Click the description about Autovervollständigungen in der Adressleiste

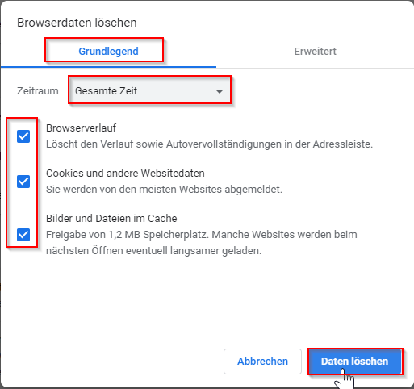pos(209,144)
